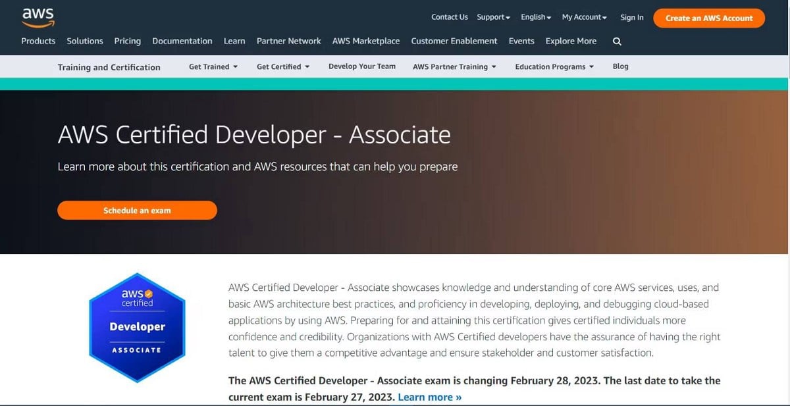
Task: Follow the Learn more » link
Action: pyautogui.click(x=430, y=397)
